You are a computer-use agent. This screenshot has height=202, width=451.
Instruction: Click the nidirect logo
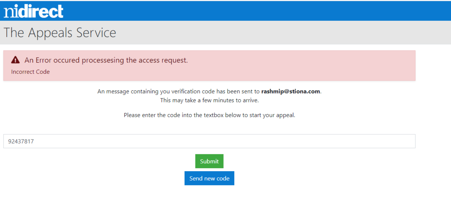pos(34,11)
